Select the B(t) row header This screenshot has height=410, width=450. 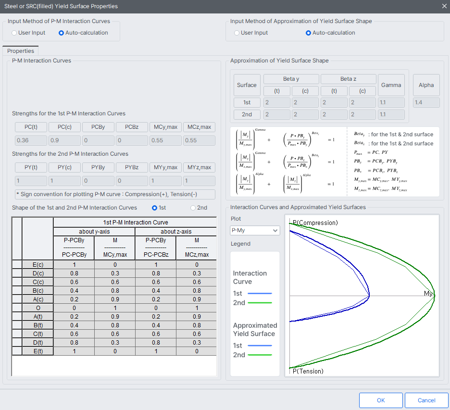coord(38,325)
